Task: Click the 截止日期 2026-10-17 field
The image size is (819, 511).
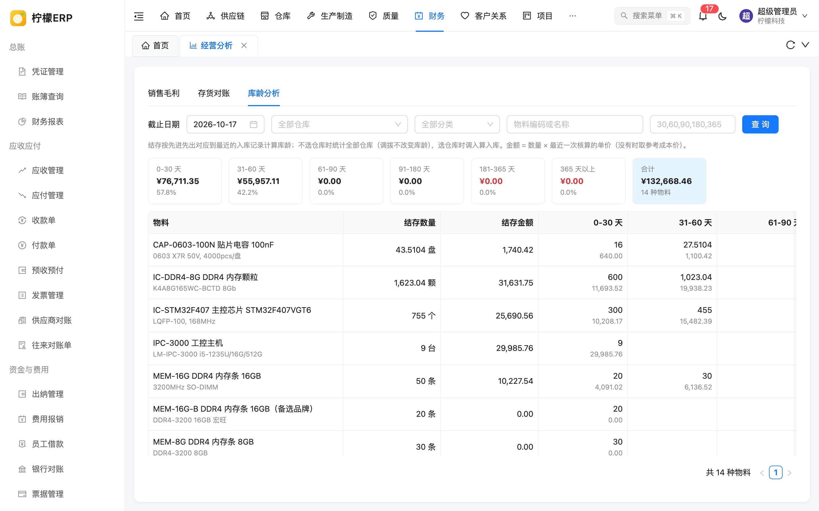Action: pyautogui.click(x=226, y=124)
